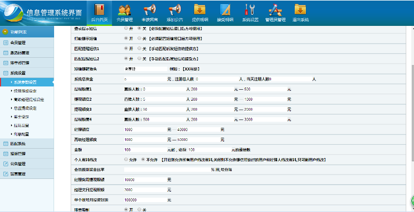Screen dimensions: 414x212
Task: Expand 留言管理 sidebar section
Action: pyautogui.click(x=27, y=174)
